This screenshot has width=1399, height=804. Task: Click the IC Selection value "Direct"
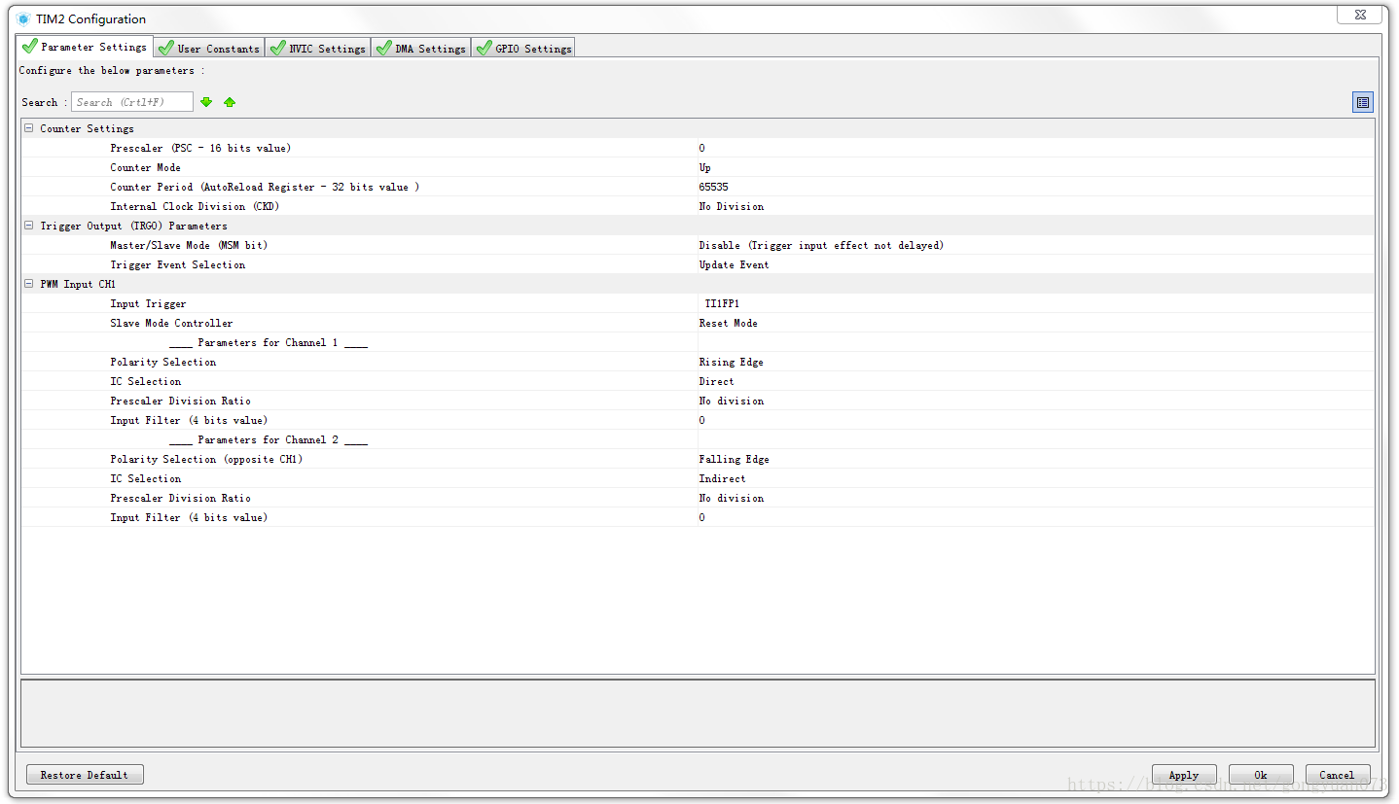[x=717, y=381]
